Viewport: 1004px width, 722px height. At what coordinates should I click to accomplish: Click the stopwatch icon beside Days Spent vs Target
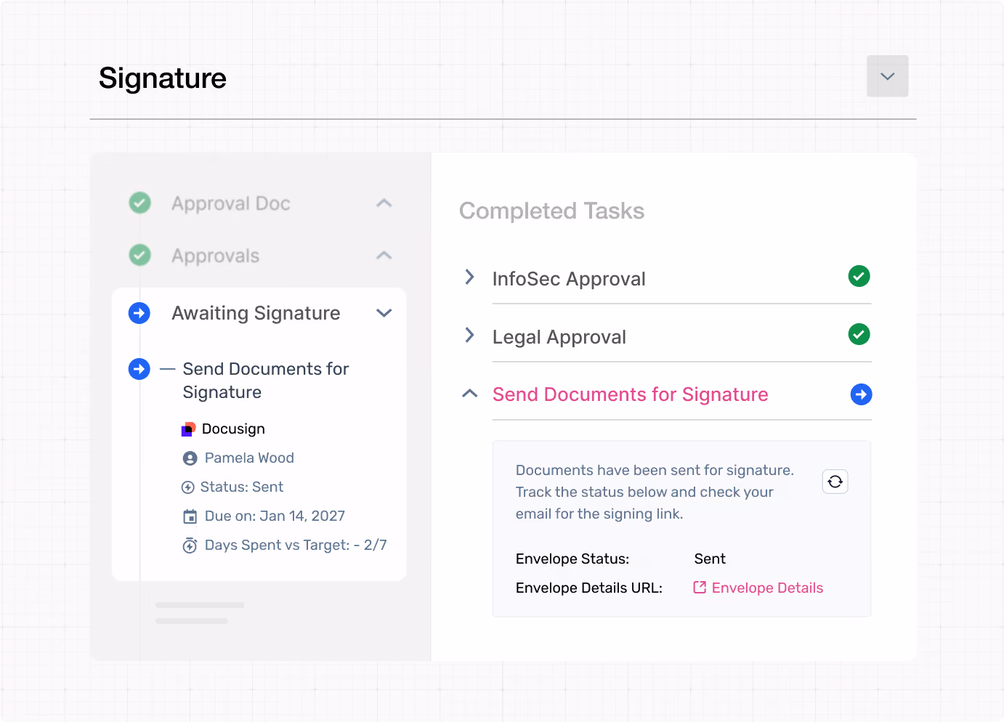pos(190,545)
